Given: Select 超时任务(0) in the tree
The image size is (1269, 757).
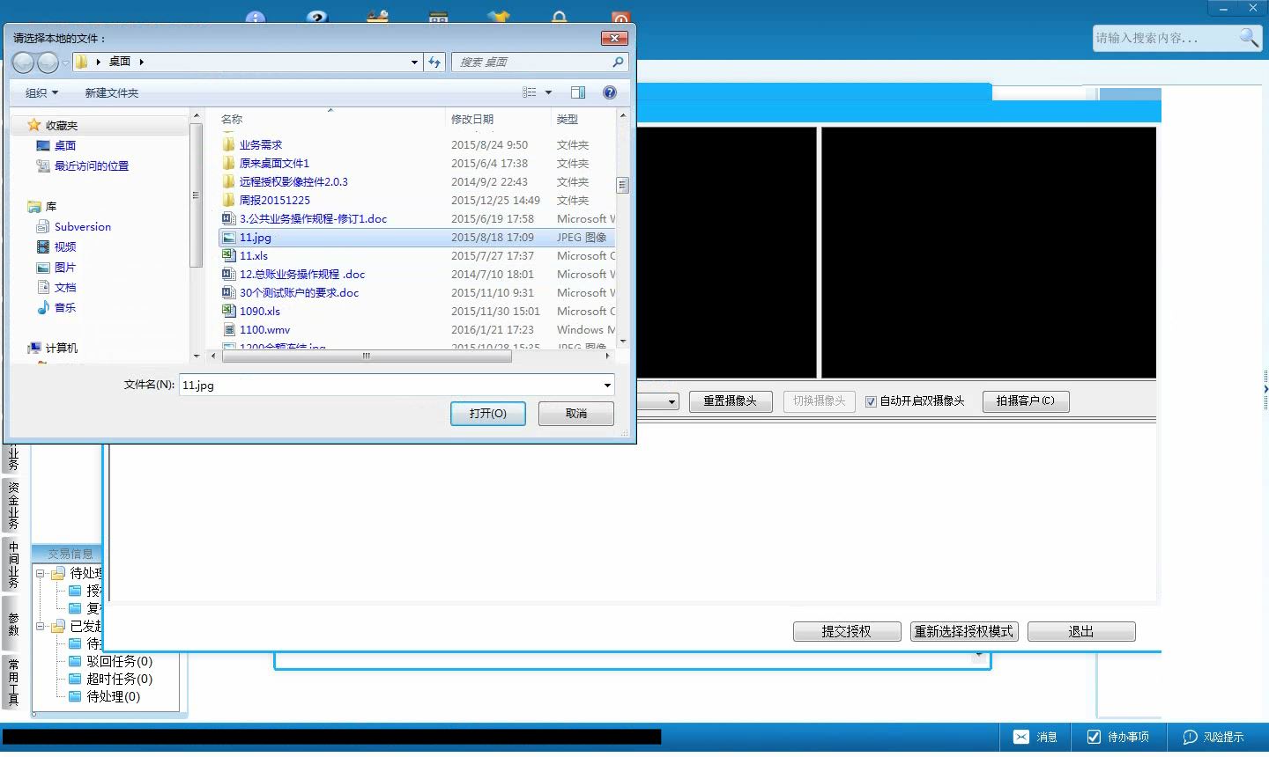Looking at the screenshot, I should (119, 679).
